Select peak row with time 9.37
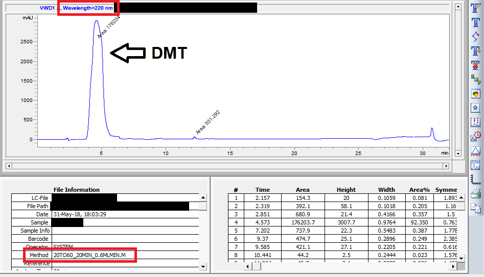 click(x=342, y=239)
